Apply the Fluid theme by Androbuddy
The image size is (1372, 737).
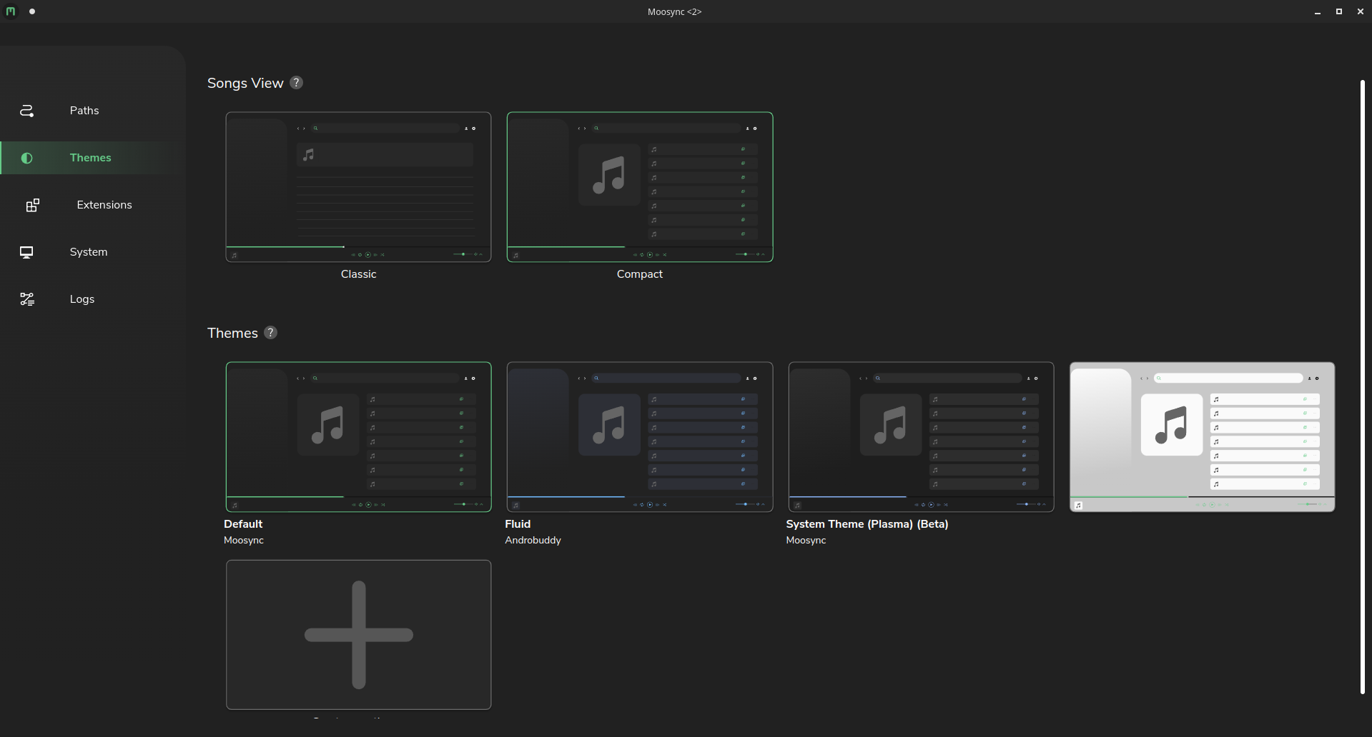click(x=640, y=437)
